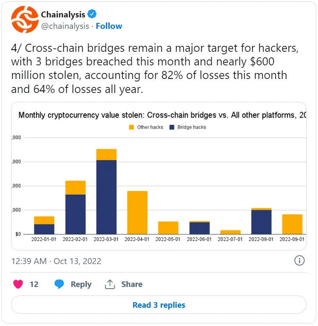Click the Chainalysis display name
Screen dimensions: 318x326
tap(63, 14)
